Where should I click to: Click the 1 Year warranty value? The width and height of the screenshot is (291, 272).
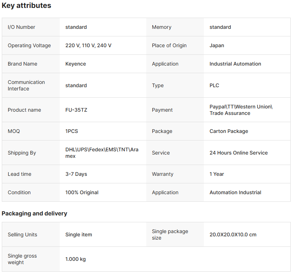[217, 174]
